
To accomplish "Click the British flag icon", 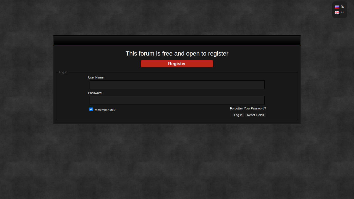I will click(337, 12).
